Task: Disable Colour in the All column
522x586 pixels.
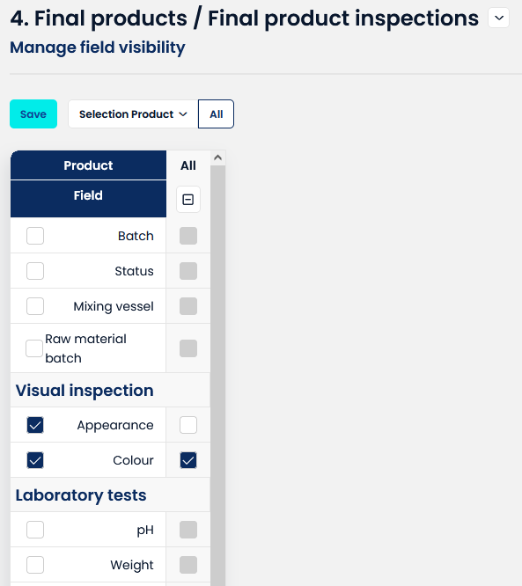Action: pos(188,460)
